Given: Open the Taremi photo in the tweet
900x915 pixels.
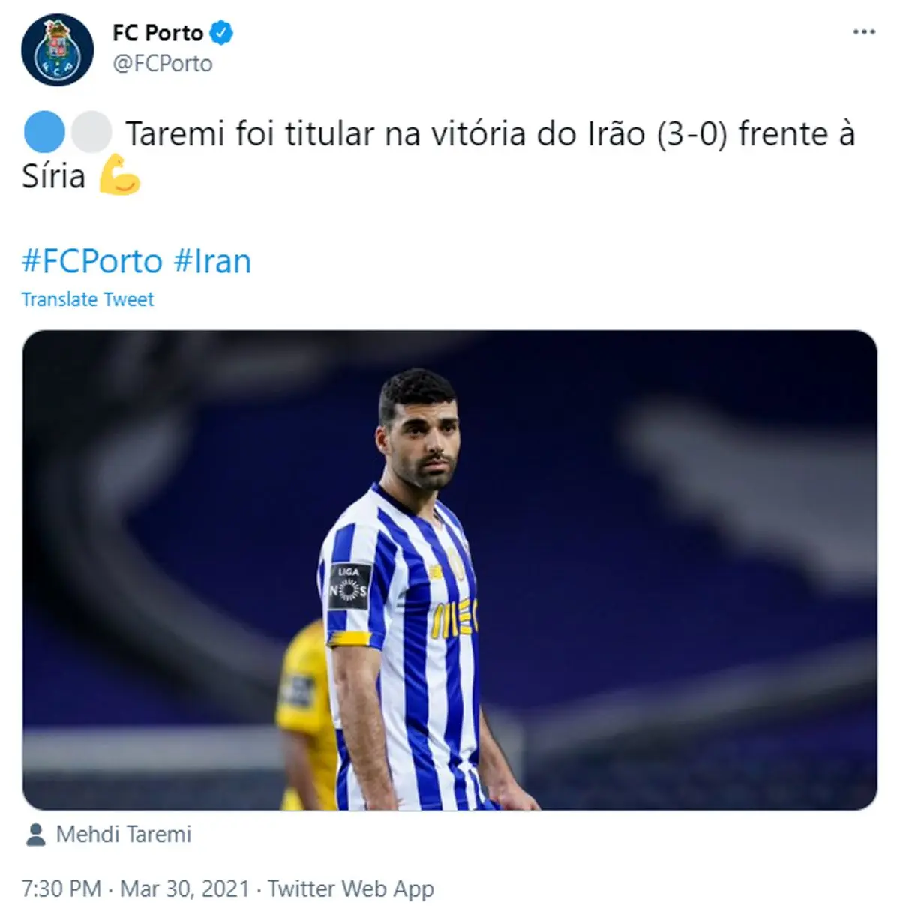Looking at the screenshot, I should point(450,570).
